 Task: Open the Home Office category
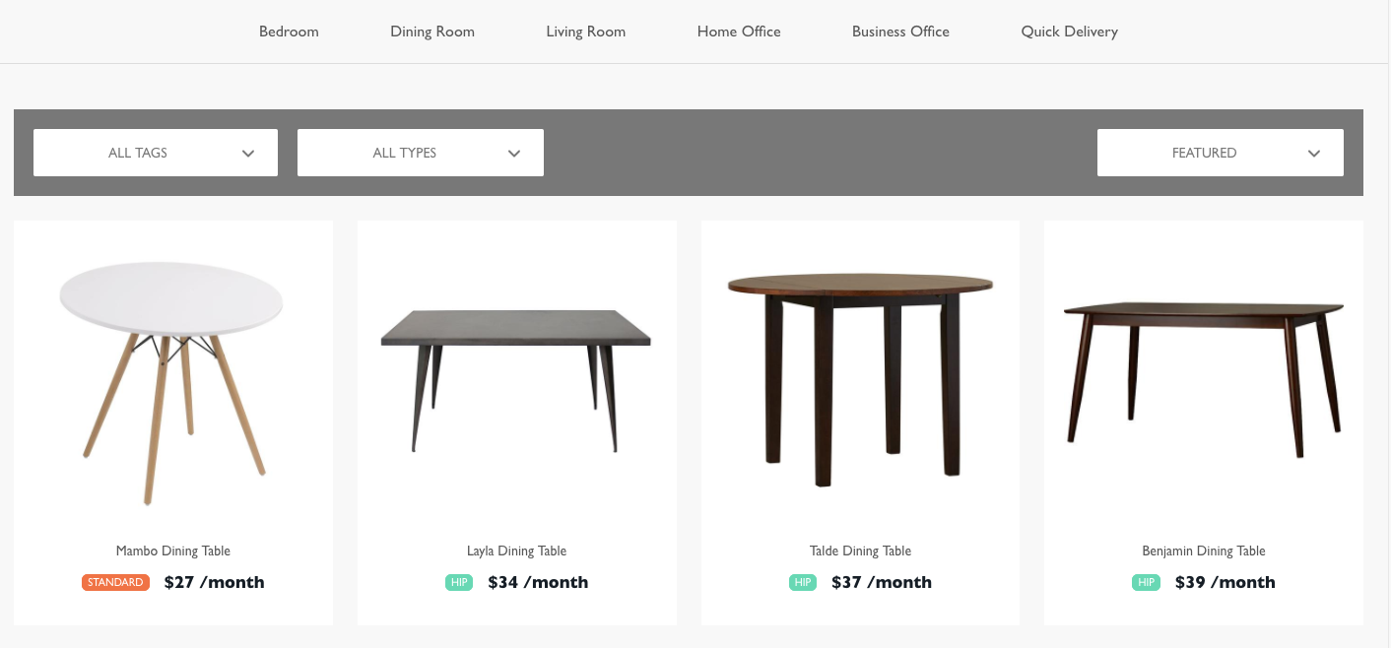click(x=739, y=32)
